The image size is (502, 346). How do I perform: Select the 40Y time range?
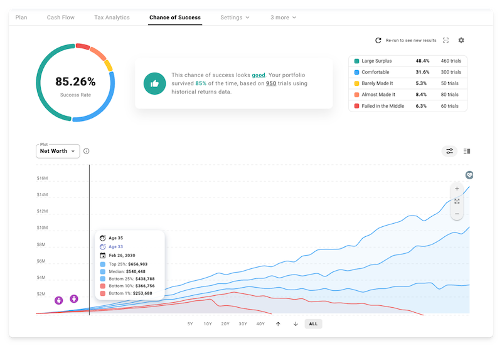260,324
